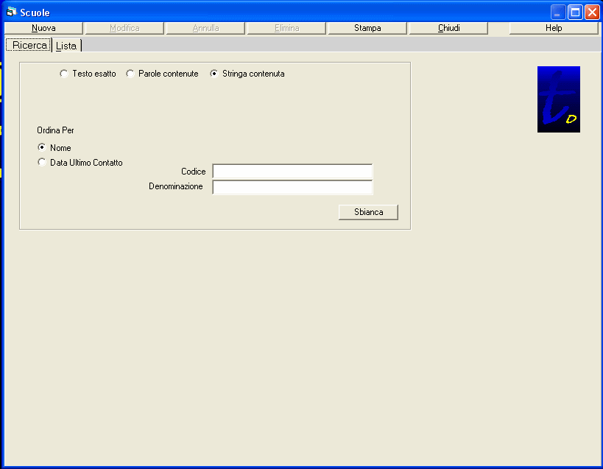
Task: Focus the Denominazione input field
Action: (292, 187)
